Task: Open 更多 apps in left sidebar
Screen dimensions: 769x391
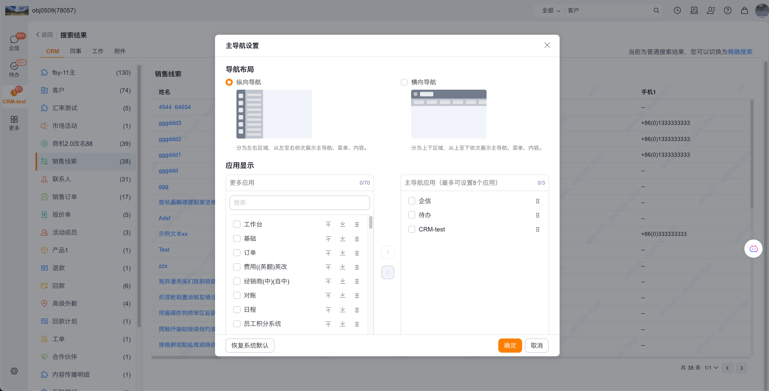Action: tap(14, 123)
